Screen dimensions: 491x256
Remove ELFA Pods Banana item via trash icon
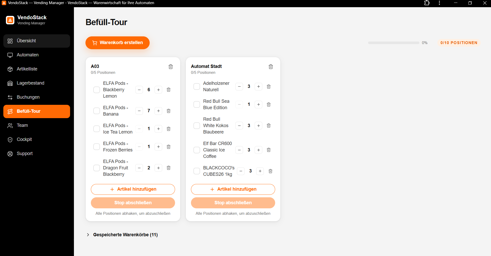click(169, 111)
